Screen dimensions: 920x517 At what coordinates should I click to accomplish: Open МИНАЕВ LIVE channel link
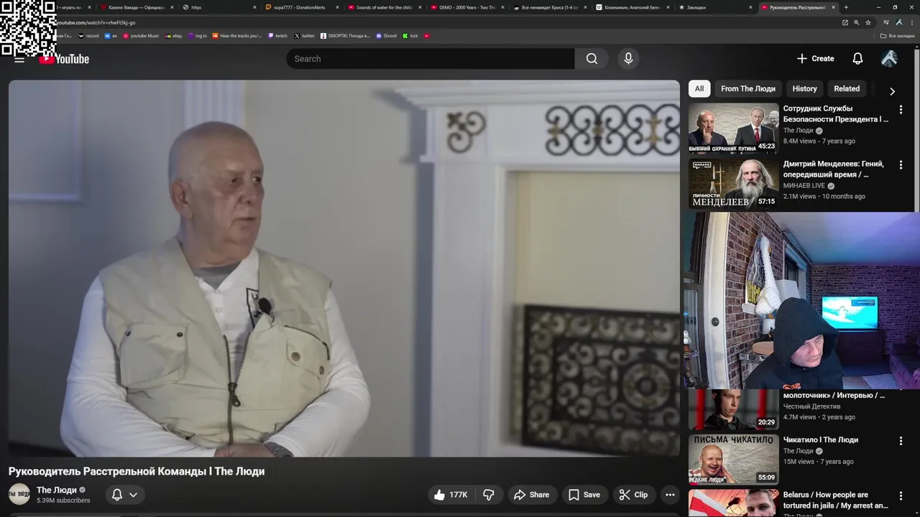tap(804, 185)
